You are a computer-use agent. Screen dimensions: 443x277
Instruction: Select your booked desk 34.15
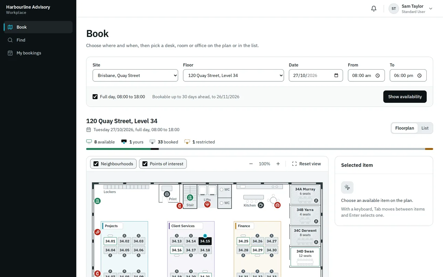(x=205, y=241)
